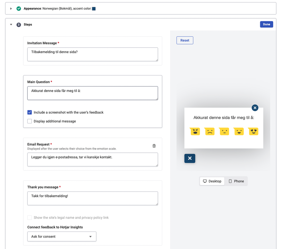The height and width of the screenshot is (249, 284).
Task: Click the Done button
Action: [266, 24]
